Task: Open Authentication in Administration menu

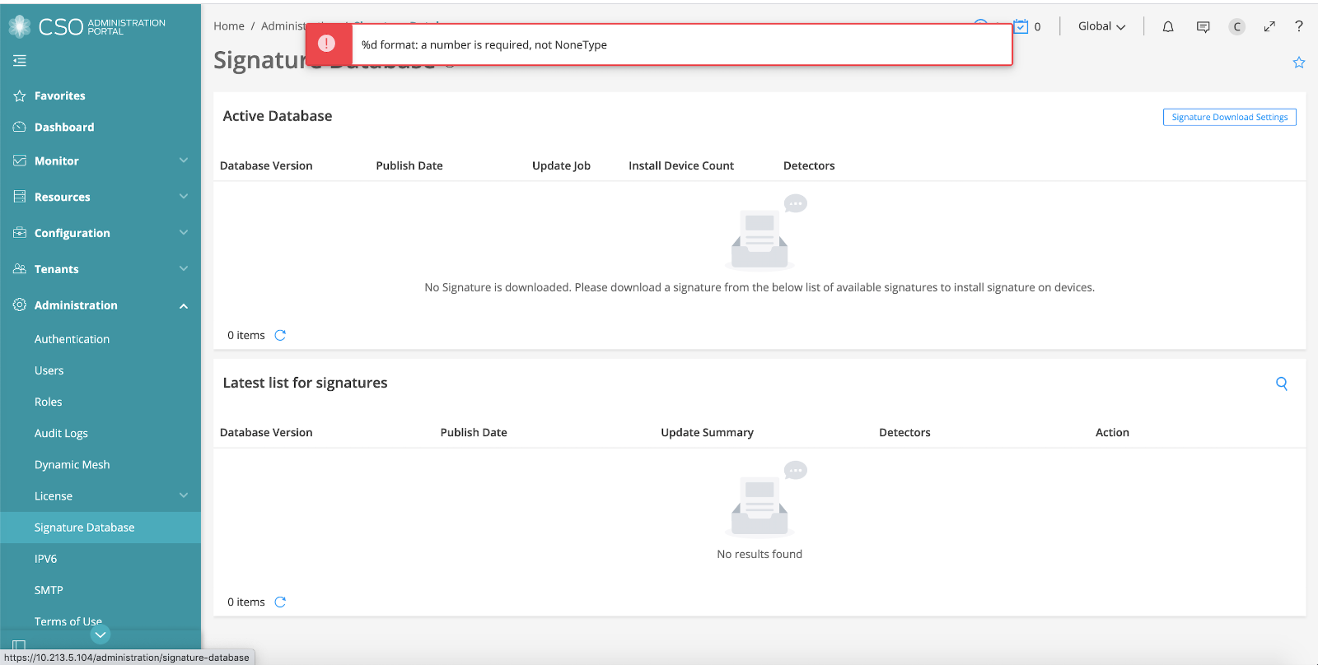Action: tap(72, 339)
